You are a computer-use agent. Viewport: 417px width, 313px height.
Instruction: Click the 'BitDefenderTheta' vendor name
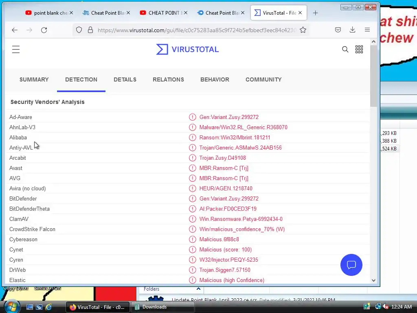pyautogui.click(x=29, y=209)
